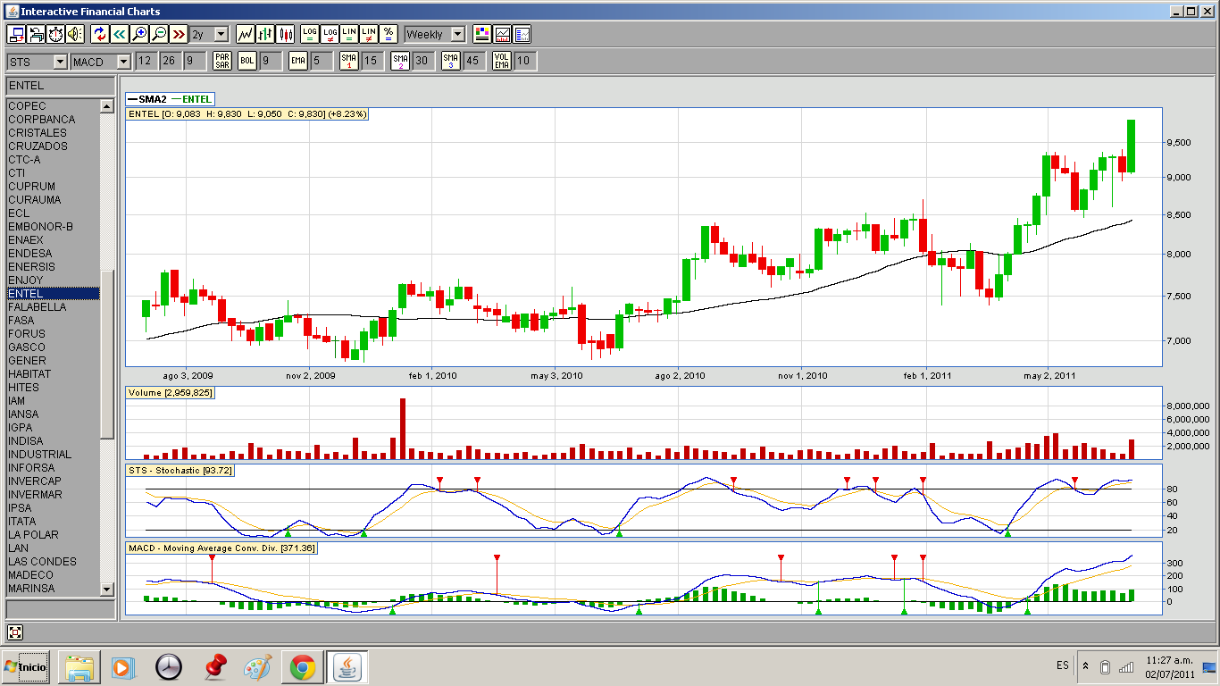Expand the MACD indicator dropdown

pyautogui.click(x=123, y=62)
